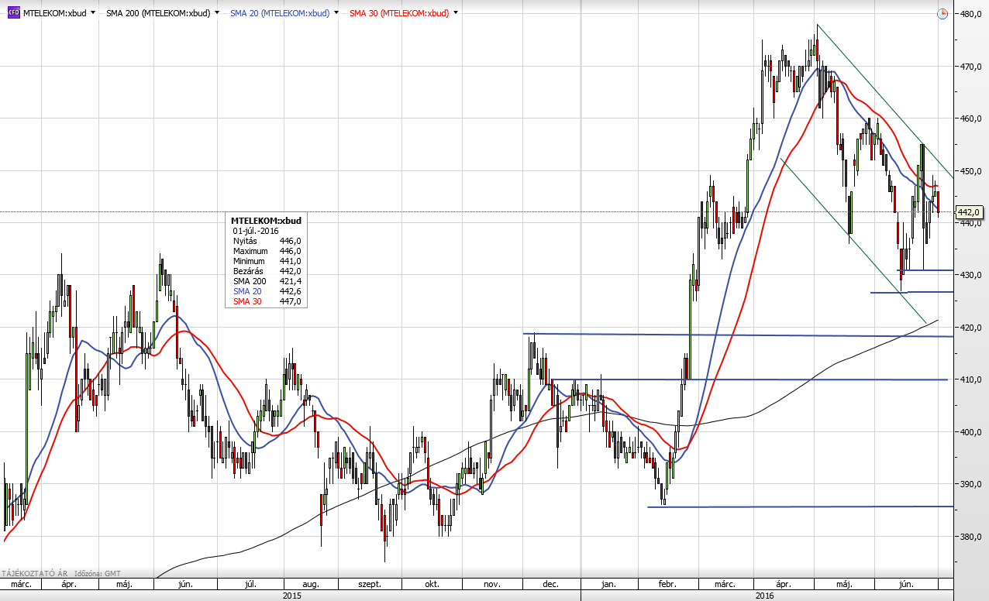Click the SMA 200 421,4 info row

[267, 281]
